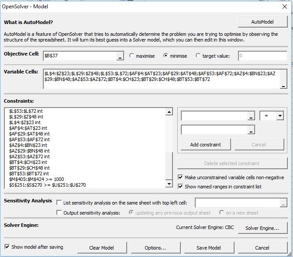
Task: Enable List sensitivity analysis on same sheet
Action: (59, 202)
